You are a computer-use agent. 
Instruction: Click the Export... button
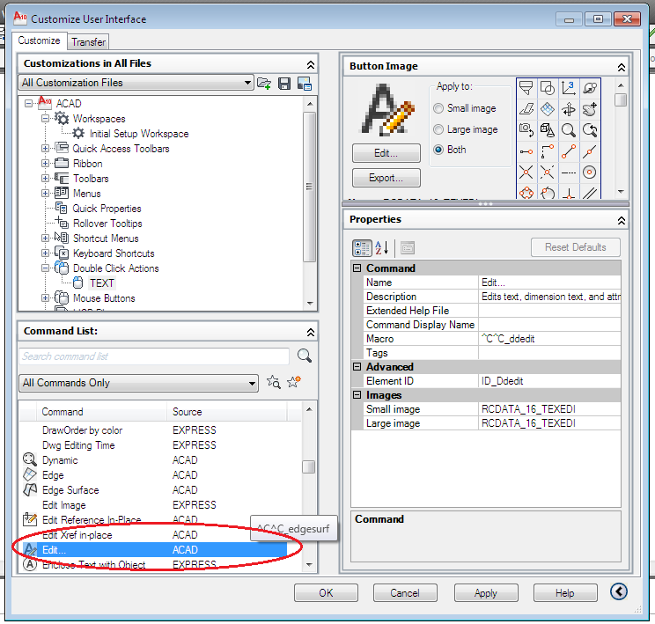coord(386,178)
